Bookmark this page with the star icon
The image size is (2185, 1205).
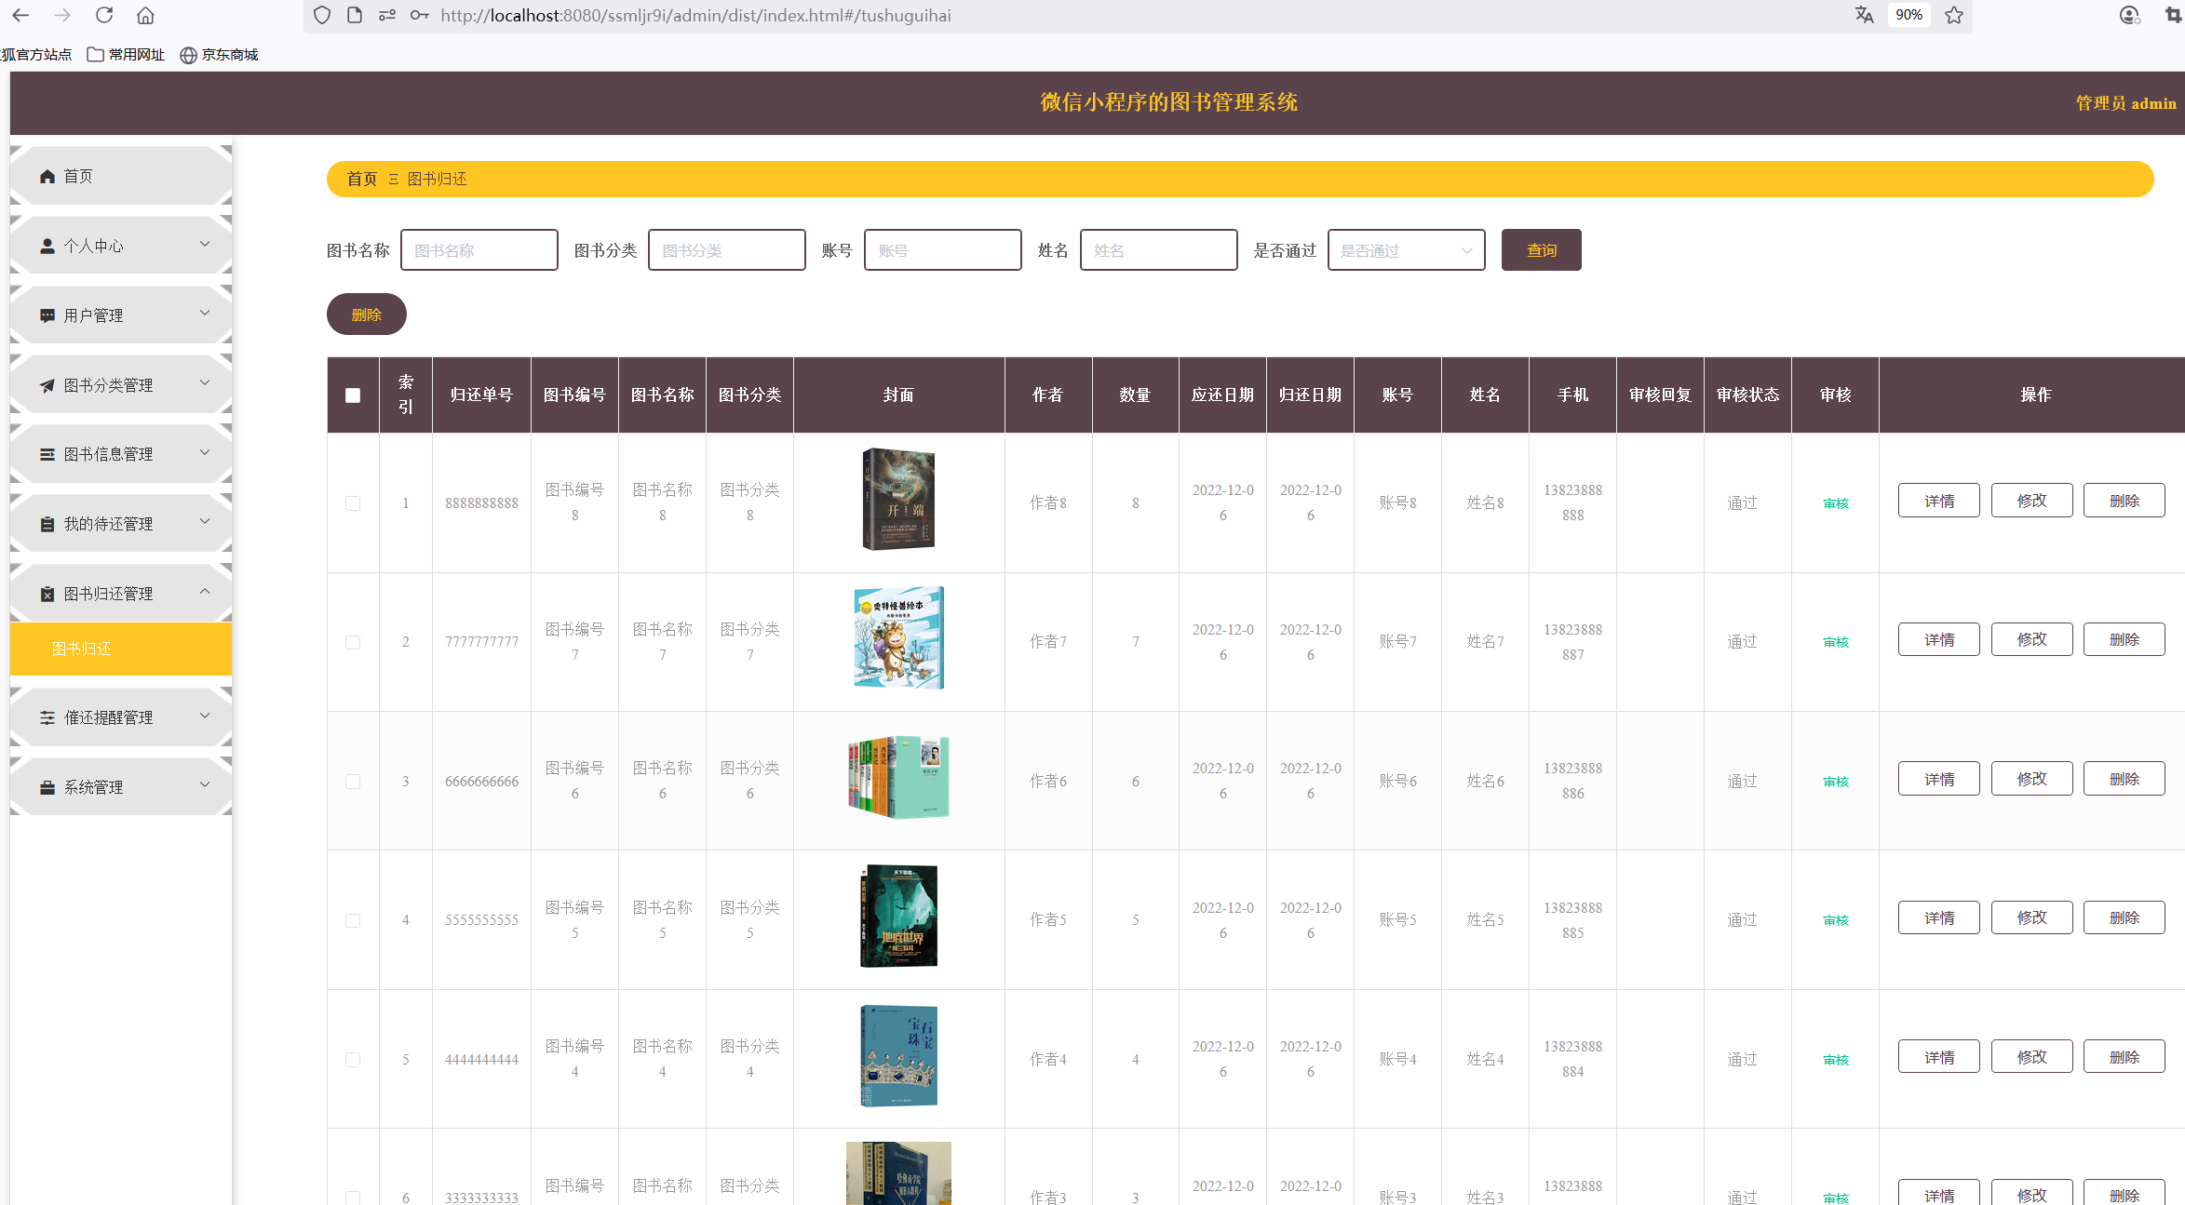(x=1954, y=16)
